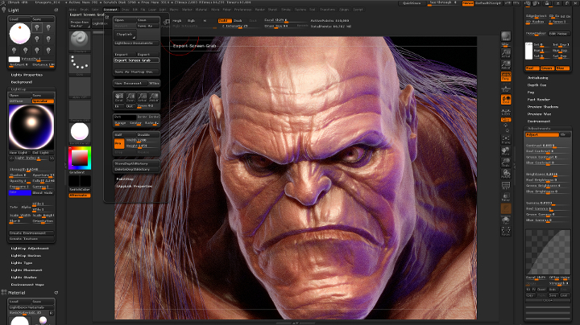Click the adjustment curve graph
The height and width of the screenshot is (325, 580).
(548, 253)
